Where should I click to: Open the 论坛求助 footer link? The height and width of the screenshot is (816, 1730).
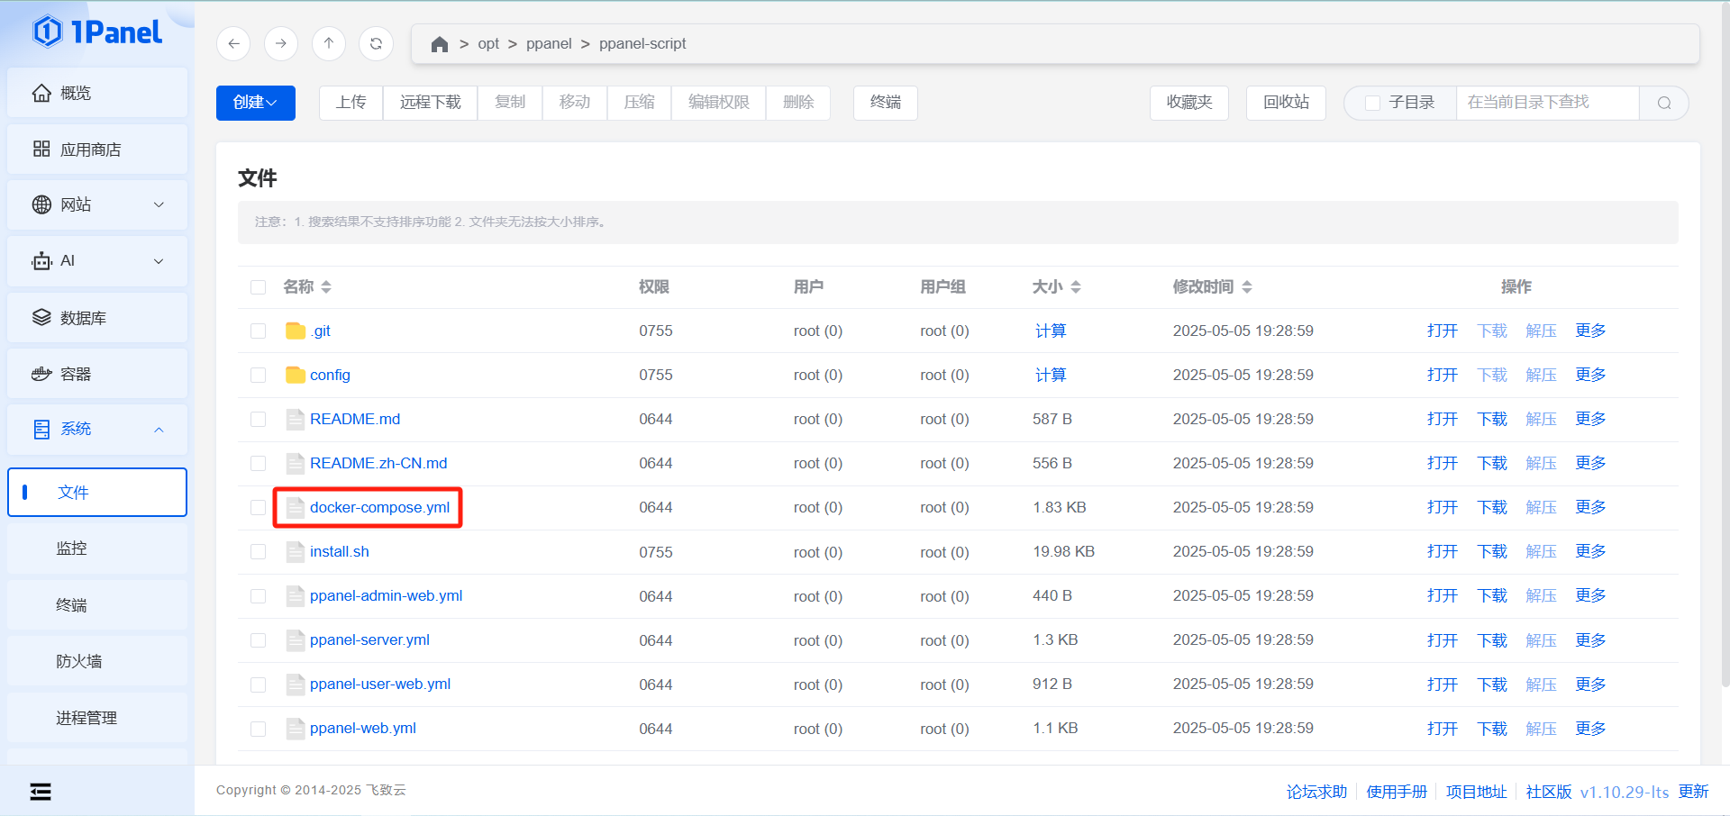coord(1316,792)
